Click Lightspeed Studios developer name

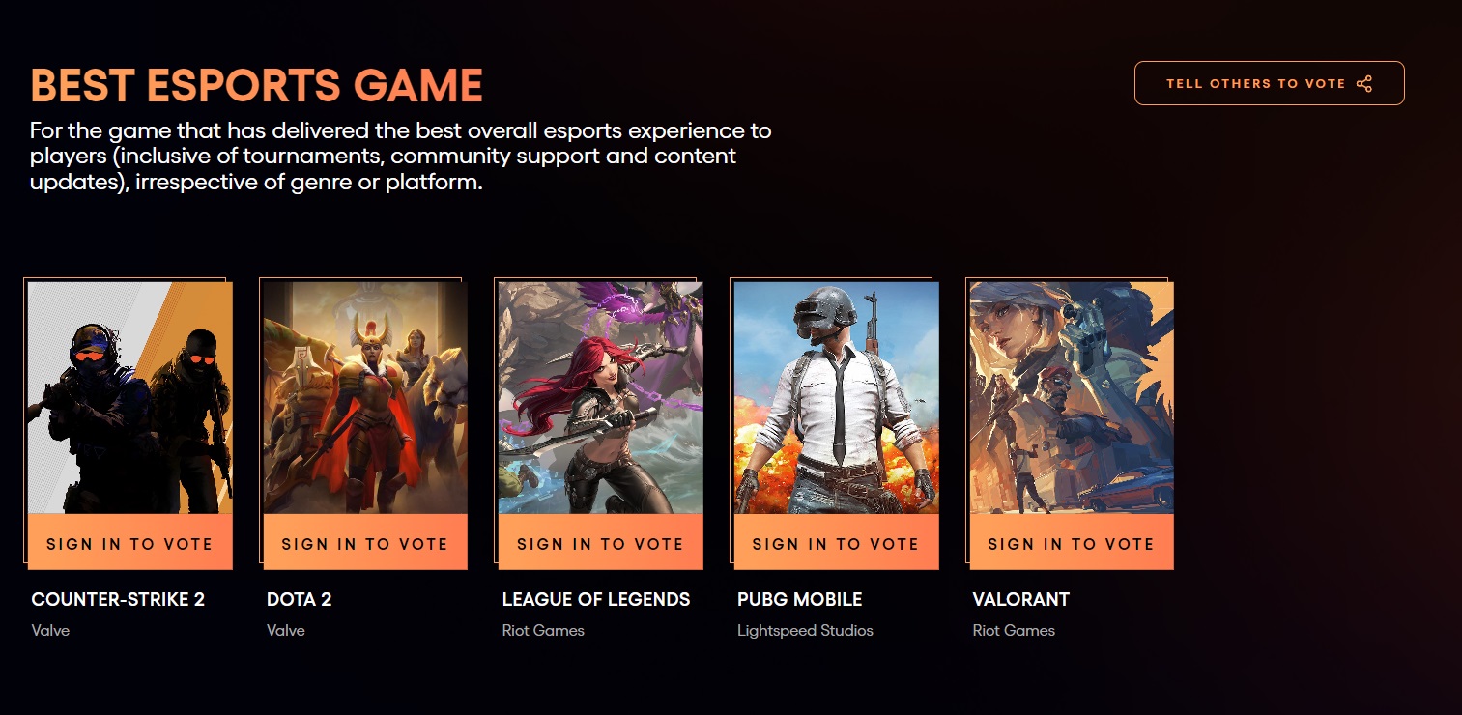(805, 631)
